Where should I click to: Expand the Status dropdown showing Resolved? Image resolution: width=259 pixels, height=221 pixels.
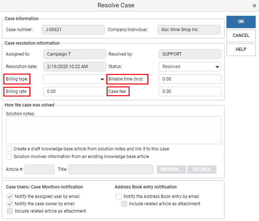coord(190,67)
